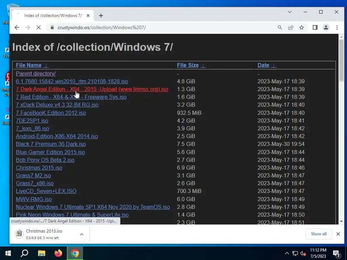Open the page search magnifier icon
Image resolution: width=347 pixels, height=260 pixels.
click(280, 27)
